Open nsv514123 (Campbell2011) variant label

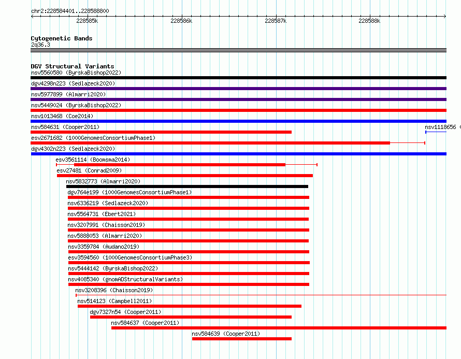114,301
